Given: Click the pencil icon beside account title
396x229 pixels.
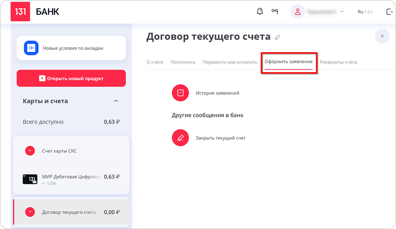Looking at the screenshot, I should 278,37.
